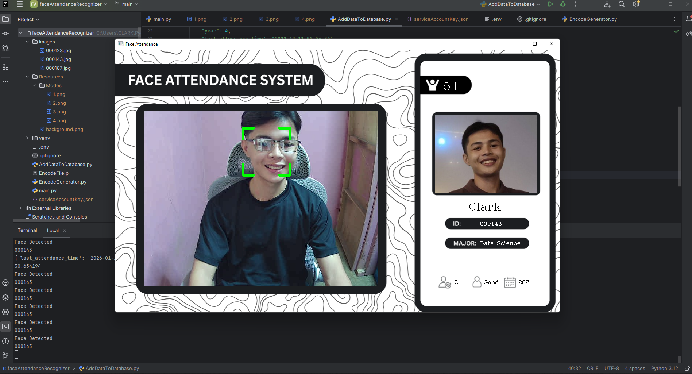Open Git version control tool window
This screenshot has height=374, width=692.
(5, 355)
